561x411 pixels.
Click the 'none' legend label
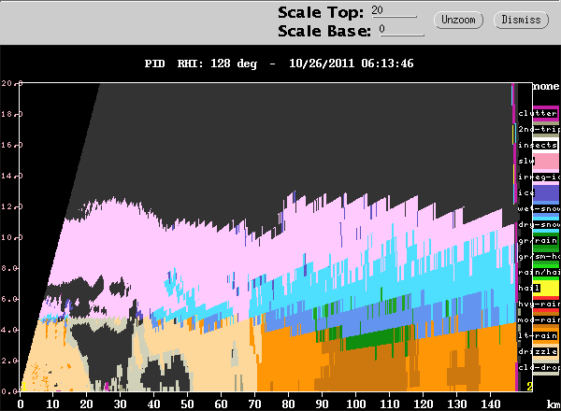tap(546, 86)
